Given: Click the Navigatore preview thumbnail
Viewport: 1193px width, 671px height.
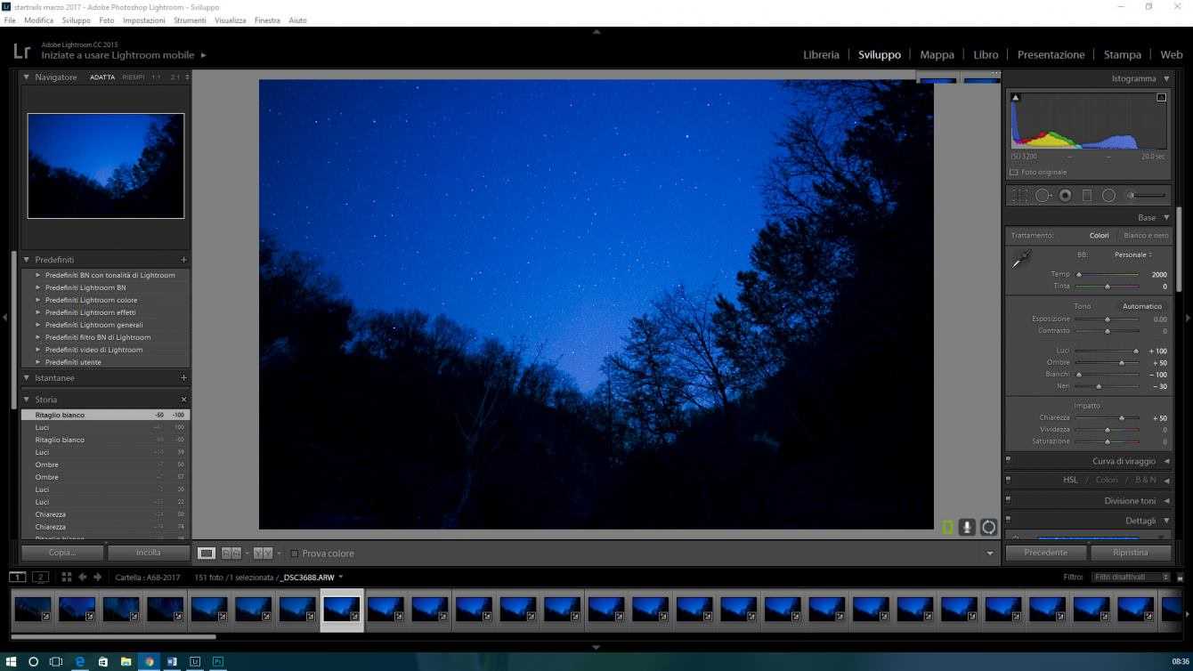Looking at the screenshot, I should pos(106,166).
